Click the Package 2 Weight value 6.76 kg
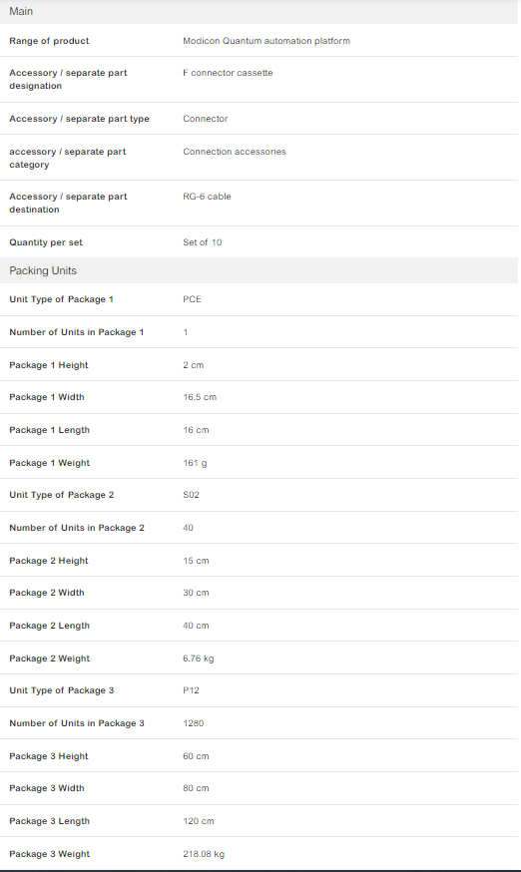Image resolution: width=521 pixels, height=872 pixels. coord(199,658)
